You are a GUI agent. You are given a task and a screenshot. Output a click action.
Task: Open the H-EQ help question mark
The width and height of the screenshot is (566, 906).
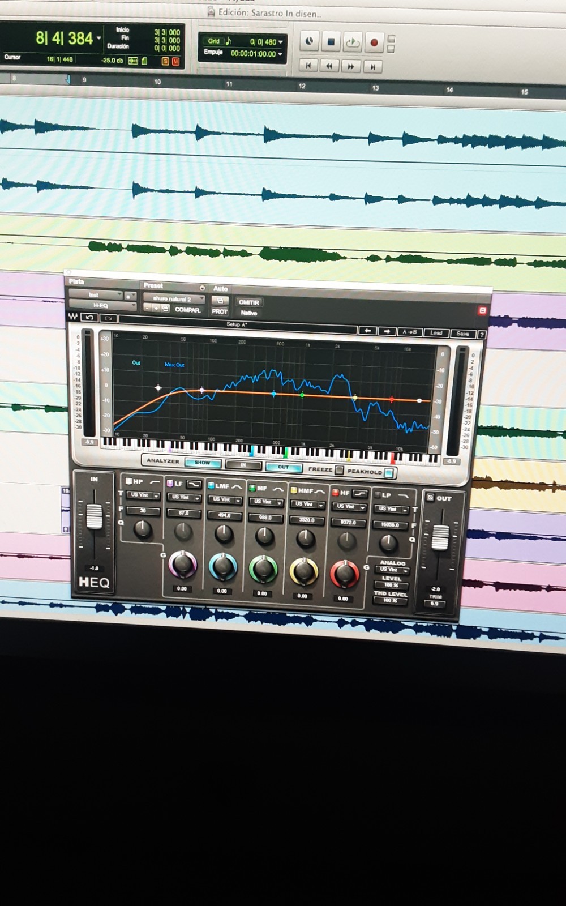[482, 335]
